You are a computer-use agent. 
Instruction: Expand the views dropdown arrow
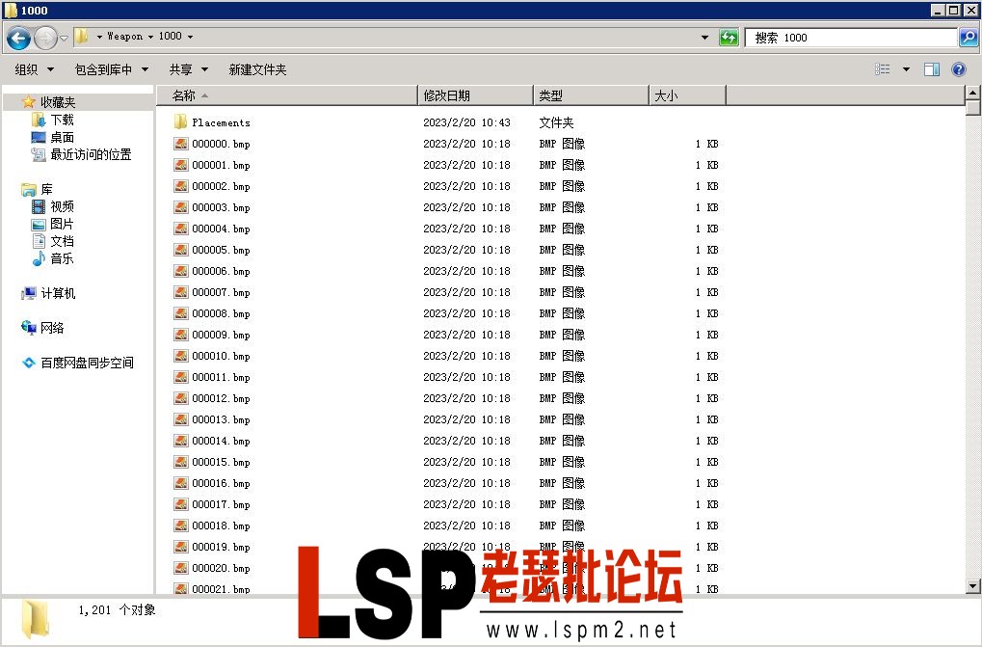pyautogui.click(x=904, y=68)
